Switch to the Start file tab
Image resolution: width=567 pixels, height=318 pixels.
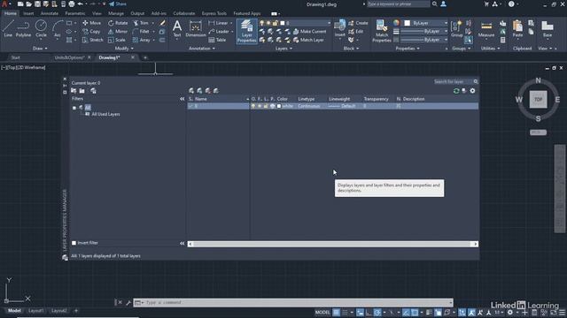point(15,57)
